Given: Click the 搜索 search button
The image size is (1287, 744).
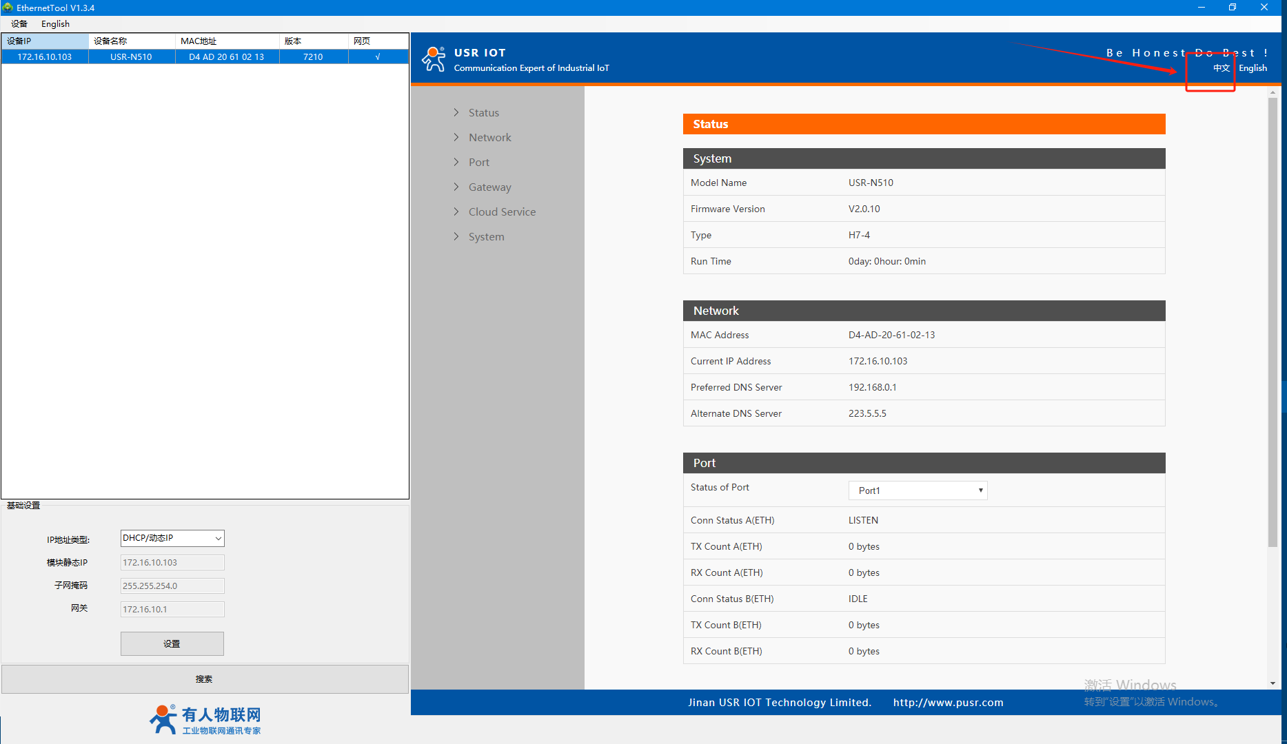Looking at the screenshot, I should coord(205,679).
